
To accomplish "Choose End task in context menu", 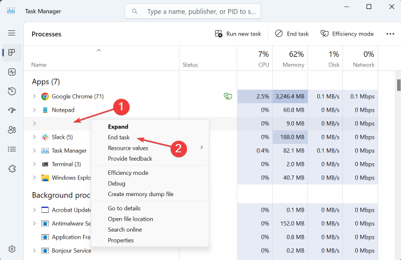I will click(119, 137).
